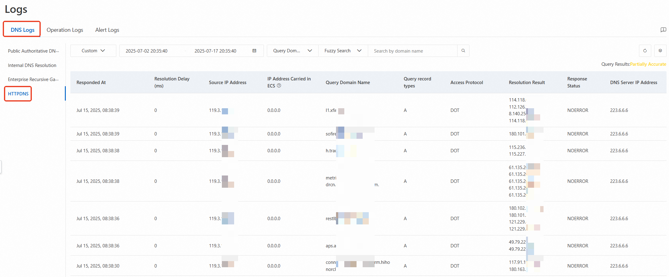Open the Query Dom... field dropdown

pos(293,51)
